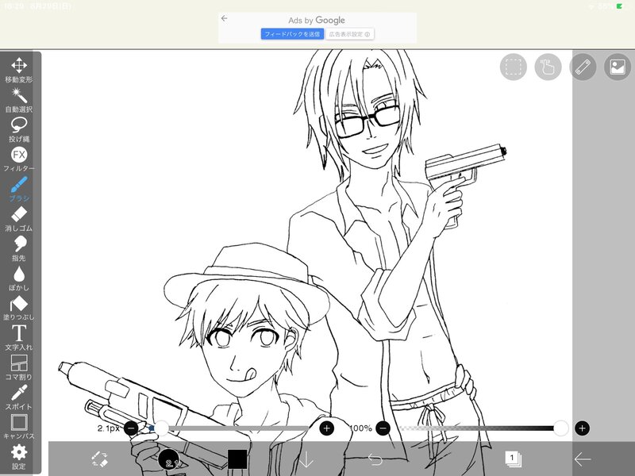
Task: Select the Brush (ブラシ) tool
Action: pyautogui.click(x=18, y=189)
